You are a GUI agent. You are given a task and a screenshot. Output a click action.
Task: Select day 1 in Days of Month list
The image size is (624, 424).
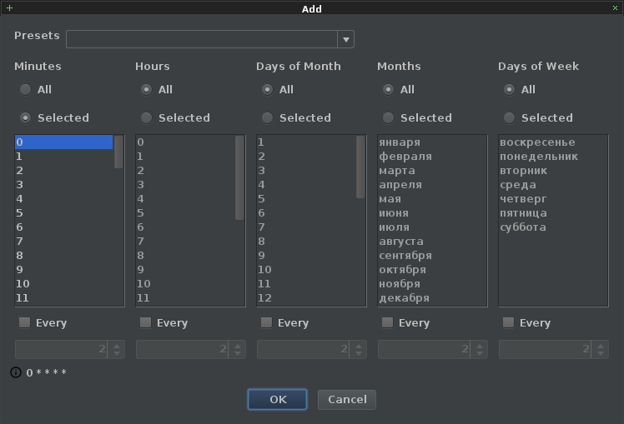306,142
